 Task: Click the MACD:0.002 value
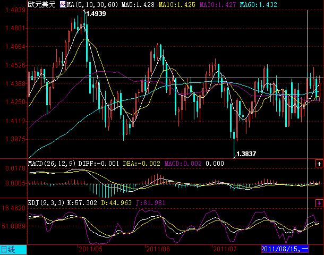click(183, 164)
